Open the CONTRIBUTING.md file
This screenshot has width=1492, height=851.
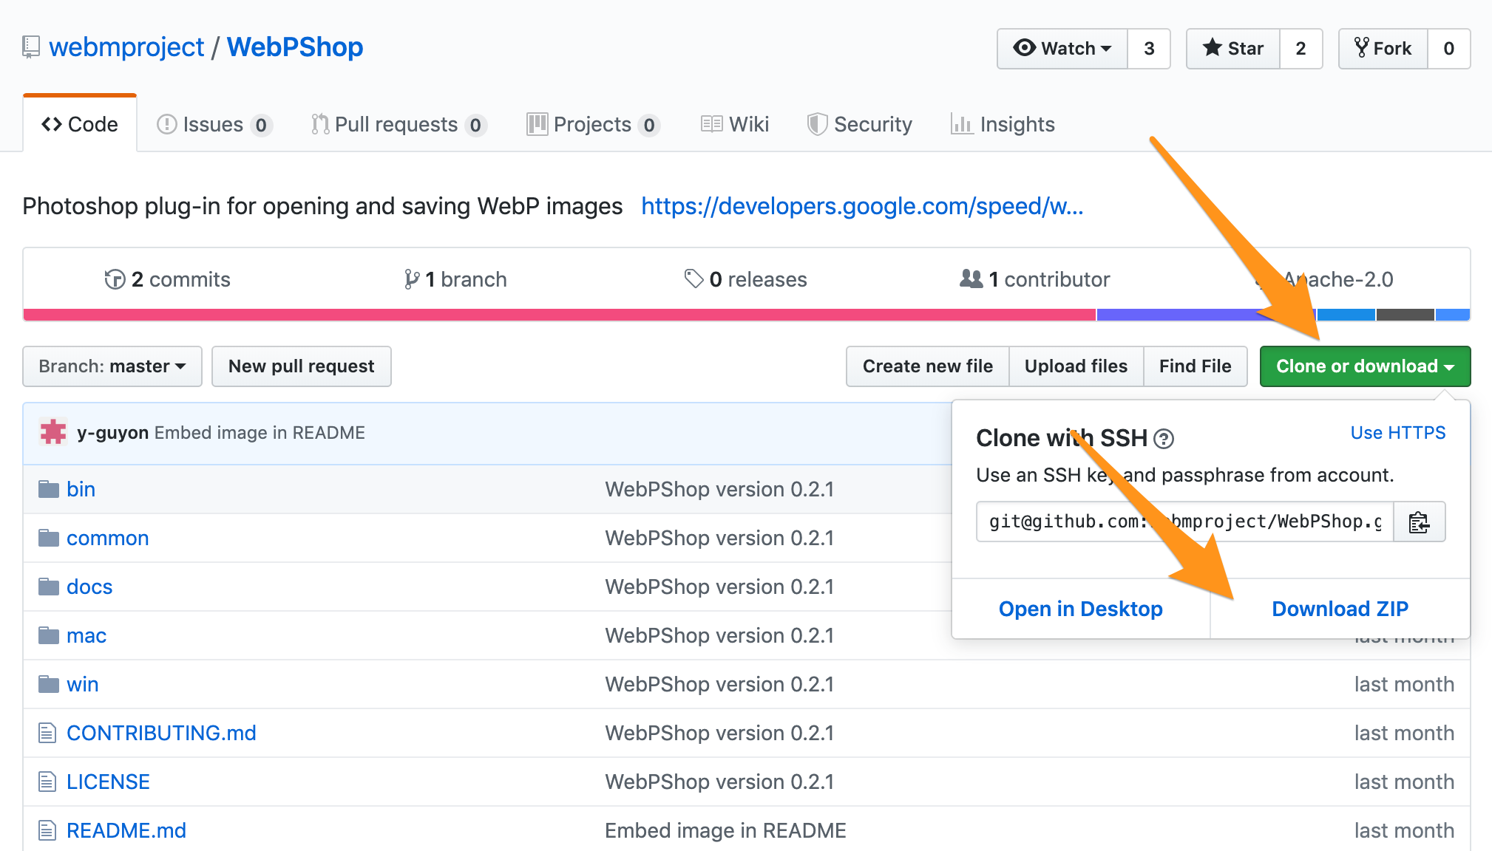[x=161, y=733]
